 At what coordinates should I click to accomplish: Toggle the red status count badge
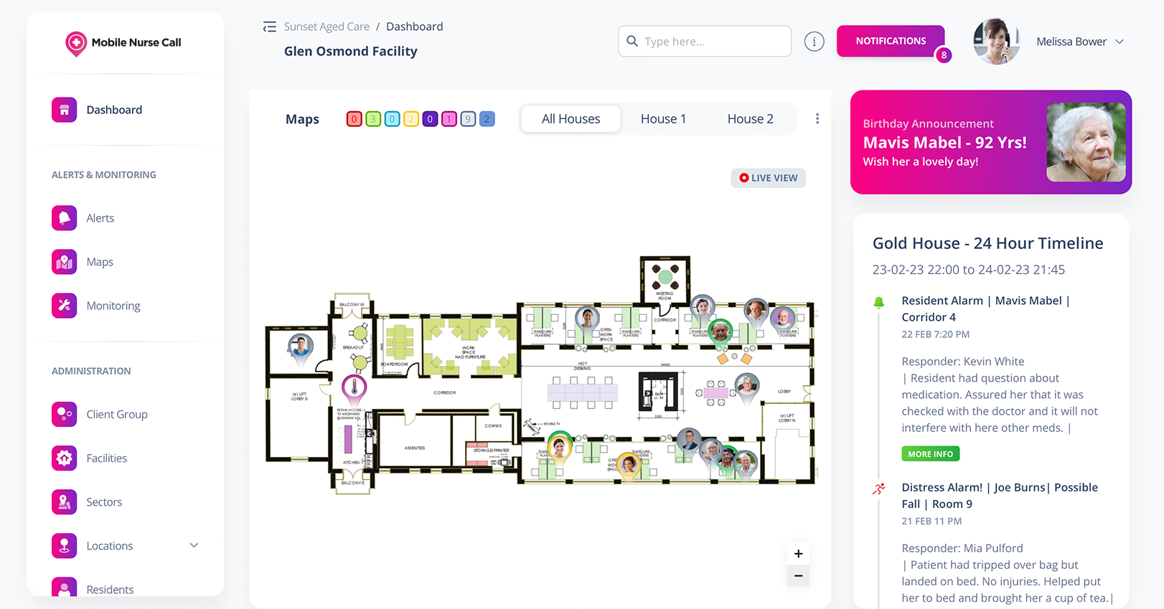pyautogui.click(x=354, y=119)
